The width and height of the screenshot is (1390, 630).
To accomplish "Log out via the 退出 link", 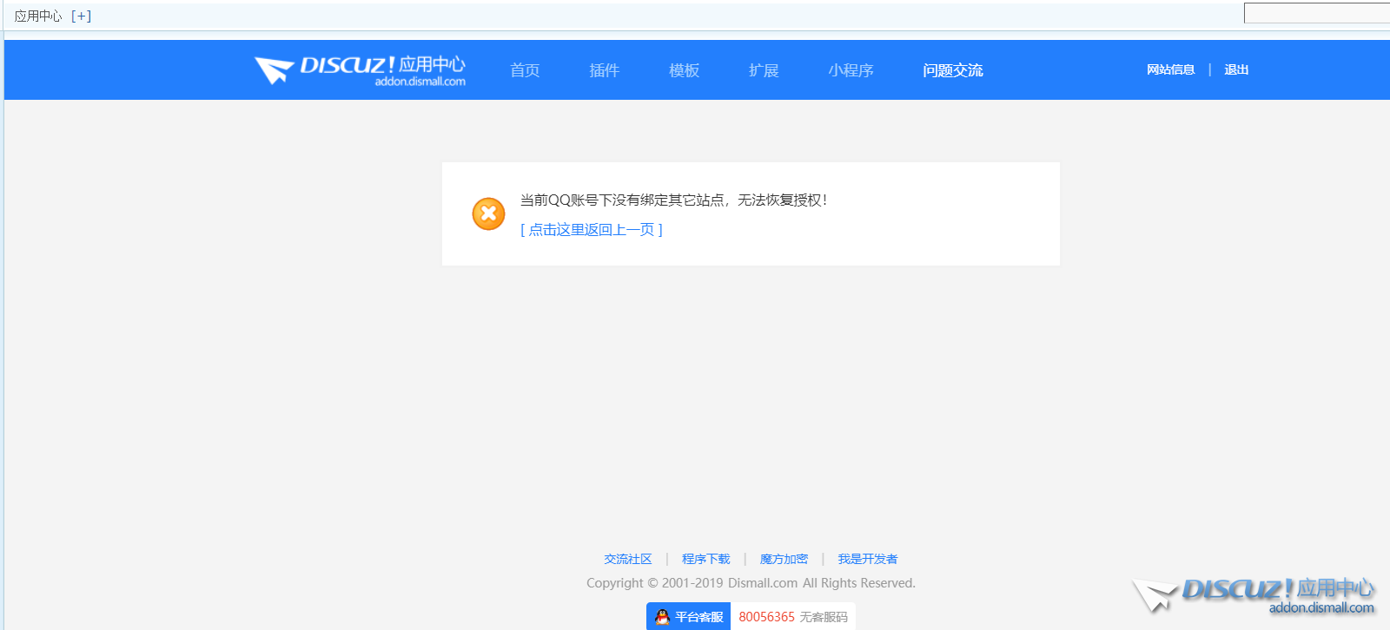I will [1236, 69].
